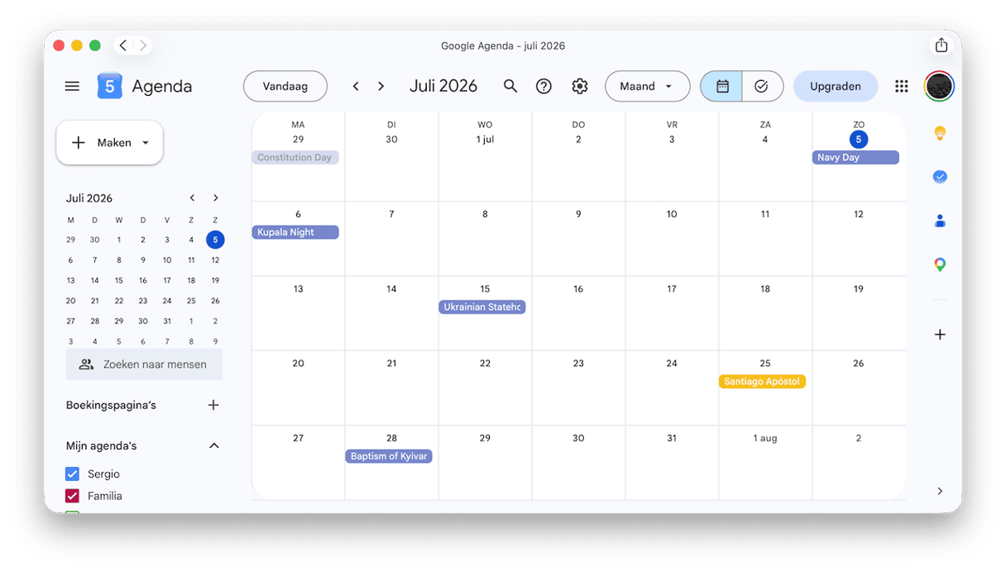Go to next month in mini calendar
This screenshot has height=571, width=1006.
click(216, 198)
